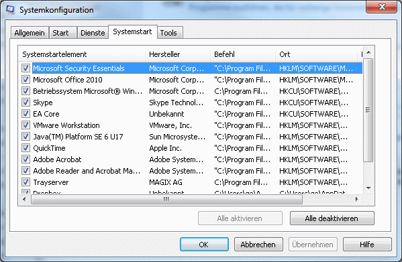402x262 pixels.
Task: Uncheck the Trayserver checkbox
Action: tap(26, 182)
